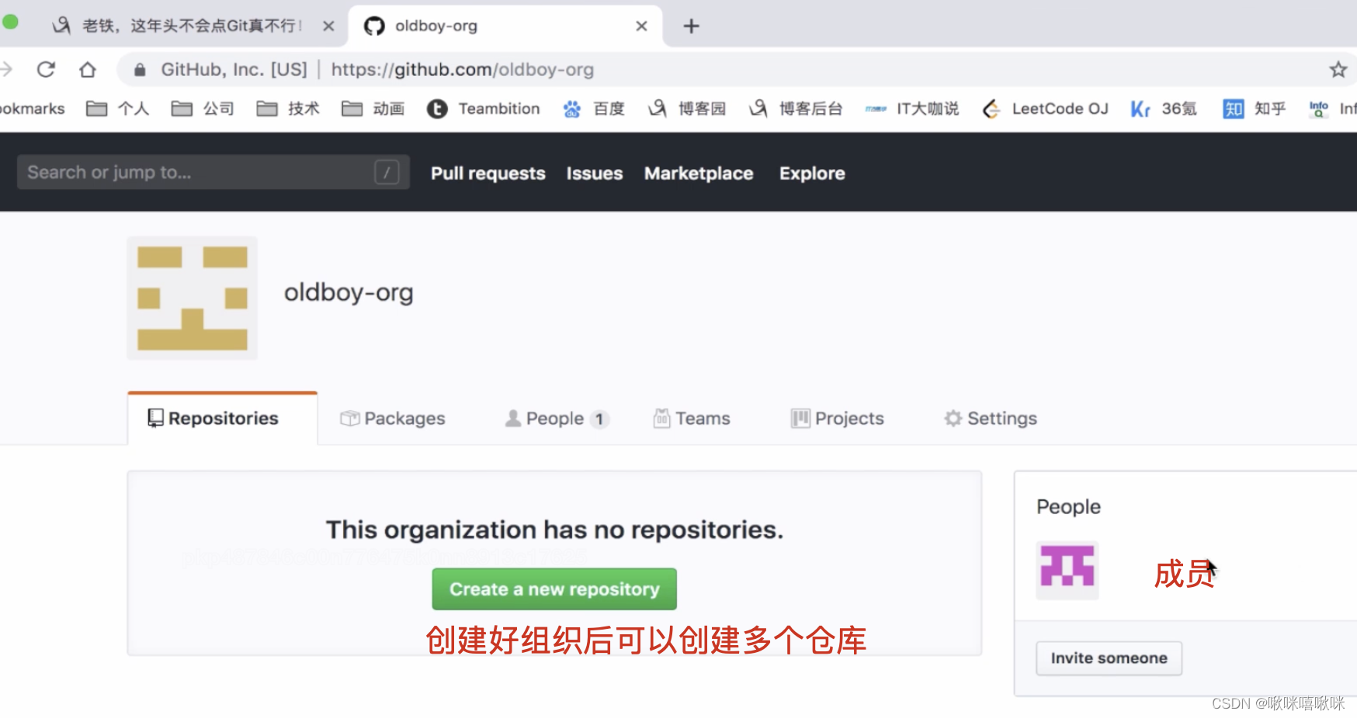Screen dimensions: 1357x718
Task: Open the 36氪 bookmark
Action: point(1164,109)
